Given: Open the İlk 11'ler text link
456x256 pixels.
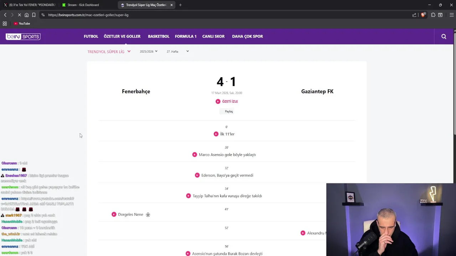Looking at the screenshot, I should point(227,134).
